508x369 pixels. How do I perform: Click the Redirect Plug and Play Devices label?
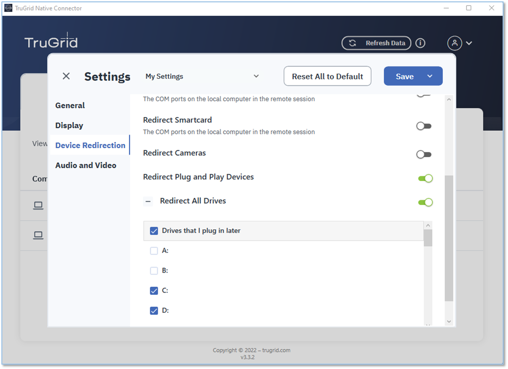pyautogui.click(x=198, y=177)
